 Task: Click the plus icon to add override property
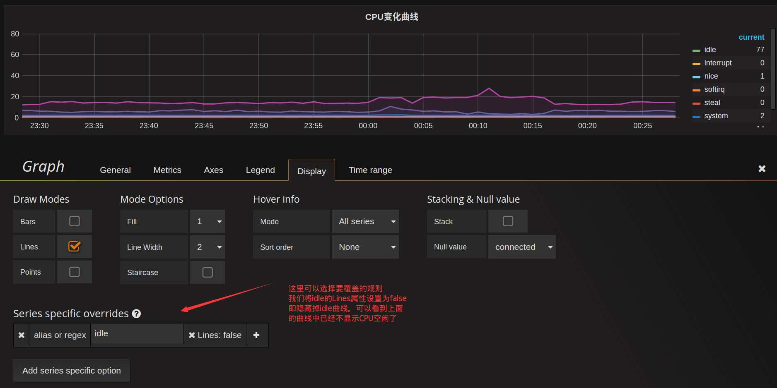click(256, 335)
